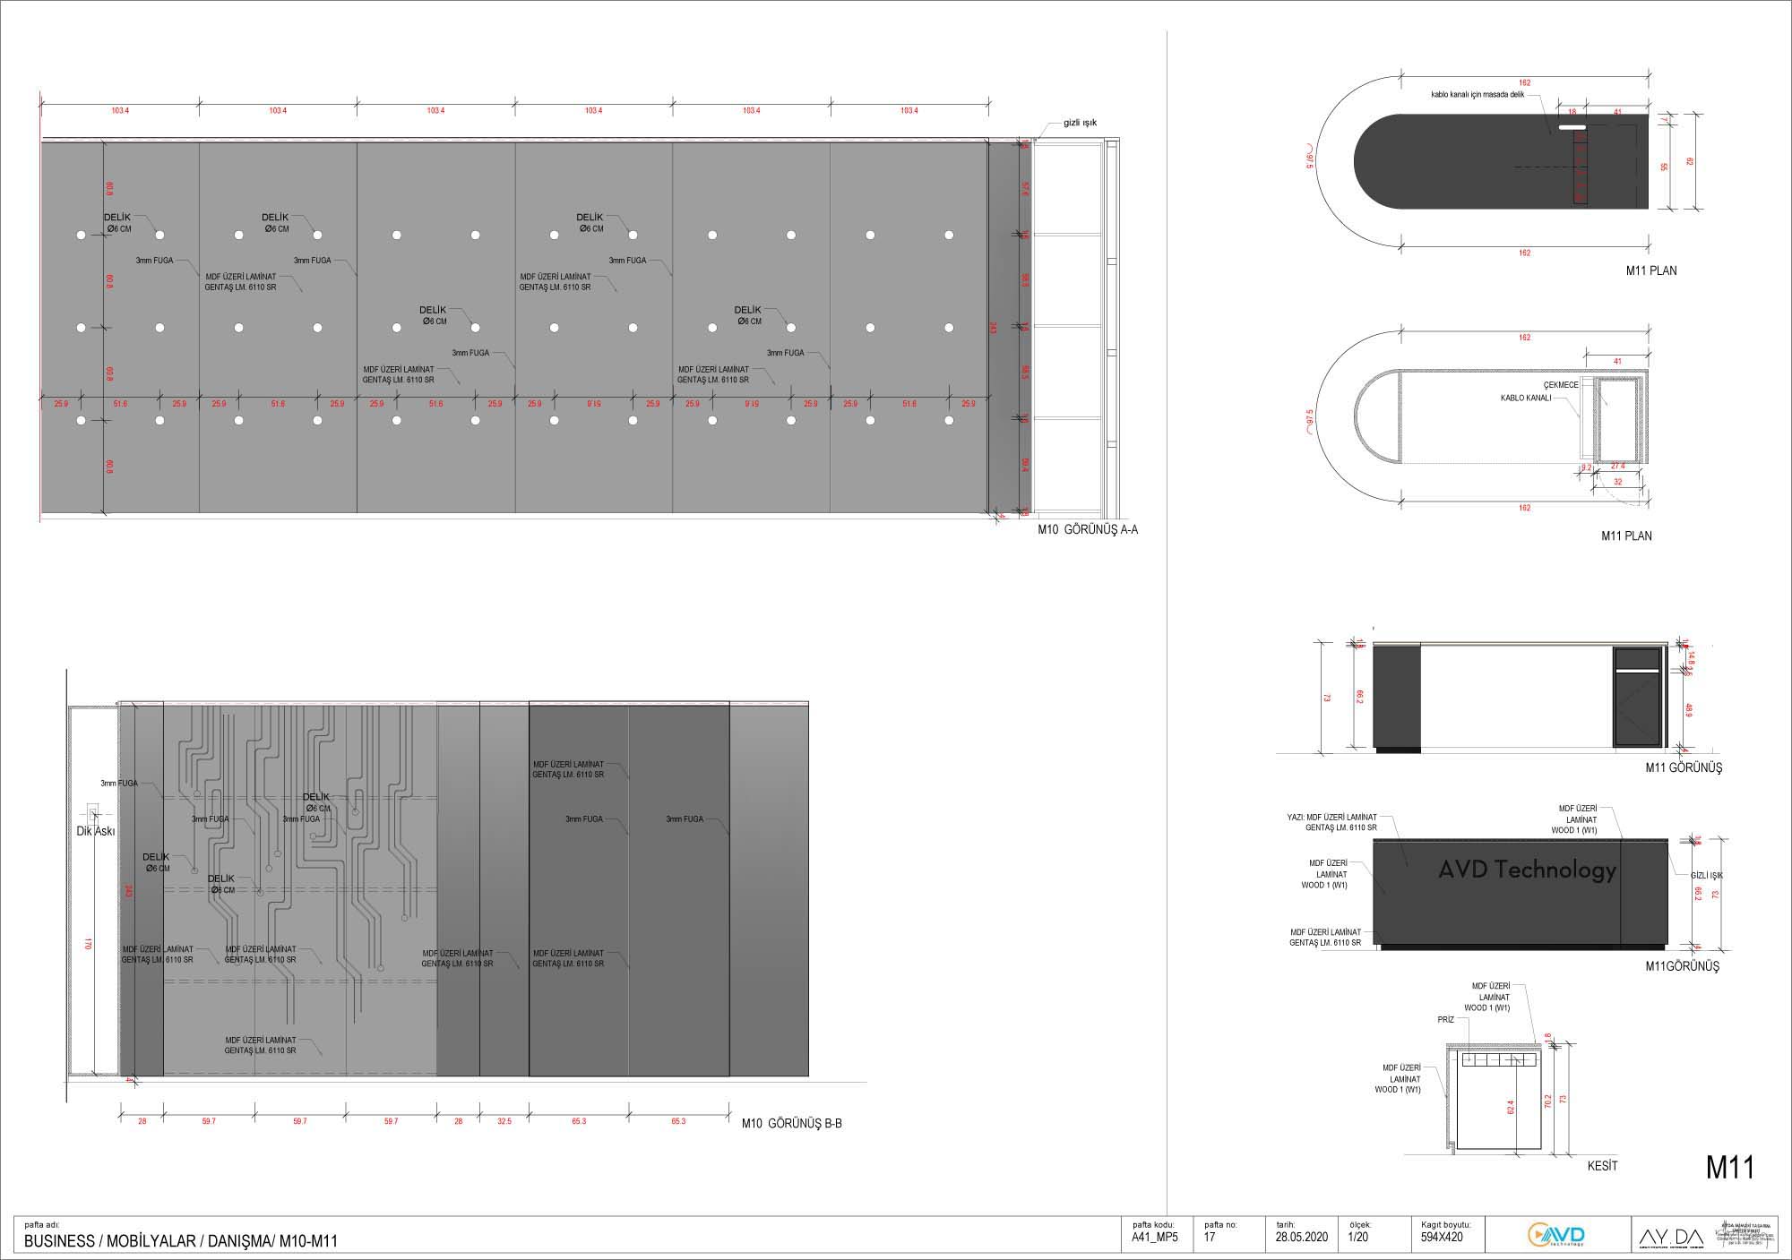Screen dimensions: 1792x1260
Task: Click the AVD Technology text on desk elevation
Action: click(x=1527, y=870)
